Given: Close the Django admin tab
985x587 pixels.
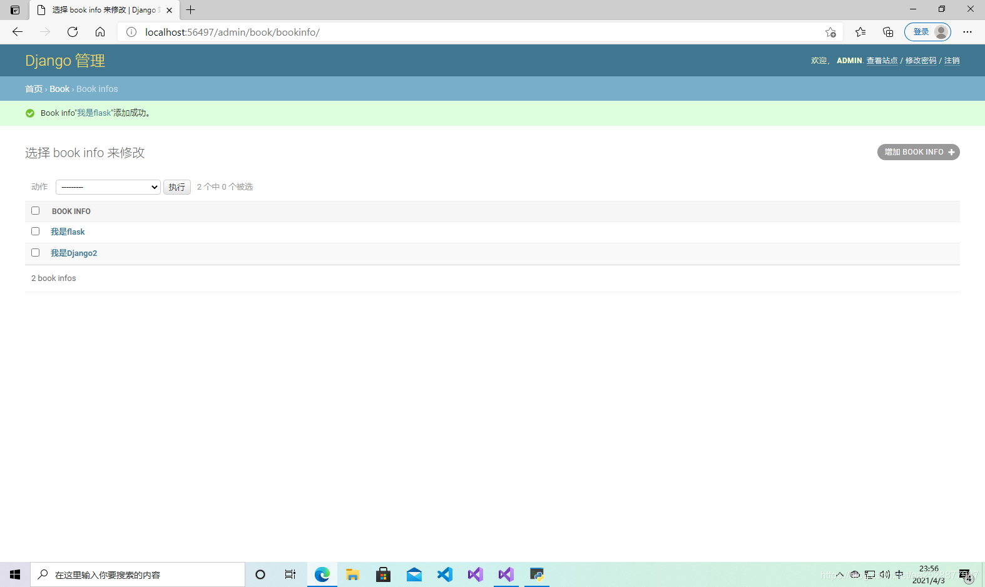Looking at the screenshot, I should tap(169, 10).
